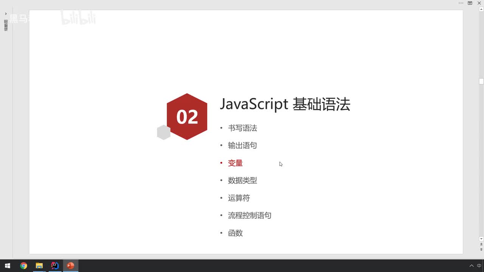The image size is (484, 272).
Task: Click the red highlighted bullet '变量'
Action: pyautogui.click(x=235, y=163)
